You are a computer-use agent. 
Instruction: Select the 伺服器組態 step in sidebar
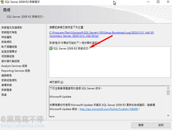click(8, 56)
